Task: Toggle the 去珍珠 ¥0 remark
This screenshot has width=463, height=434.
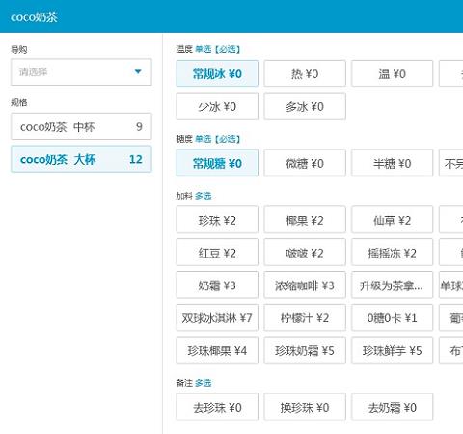Action: coord(217,407)
